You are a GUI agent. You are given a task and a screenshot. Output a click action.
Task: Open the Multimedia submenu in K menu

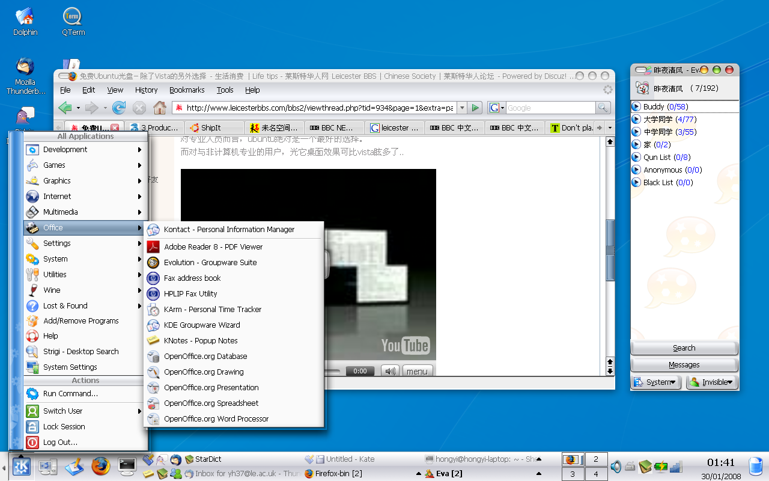tap(84, 212)
